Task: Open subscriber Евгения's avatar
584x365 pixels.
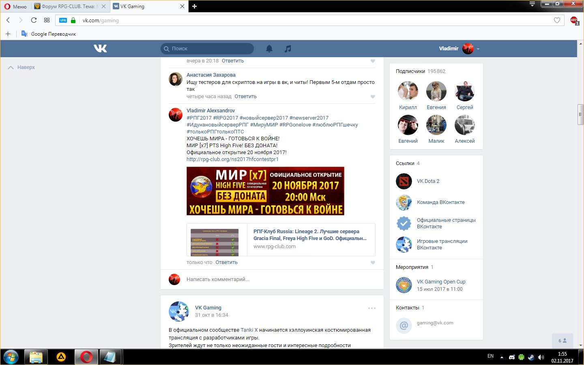Action: click(436, 91)
